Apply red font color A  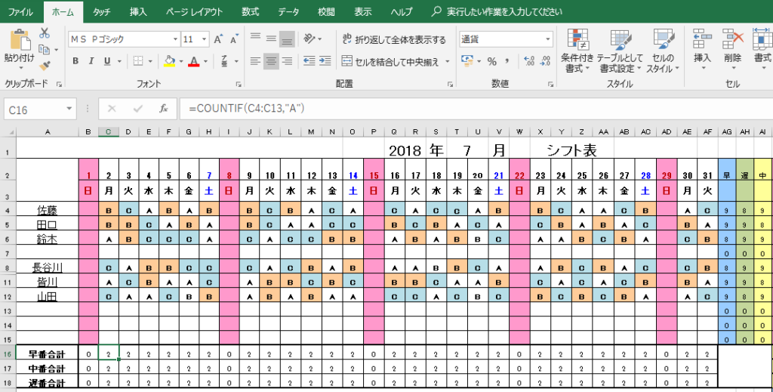pyautogui.click(x=194, y=61)
